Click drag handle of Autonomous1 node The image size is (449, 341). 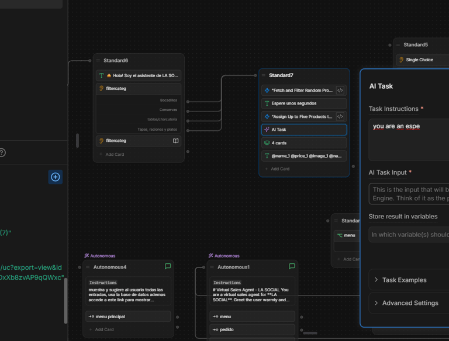click(x=212, y=267)
